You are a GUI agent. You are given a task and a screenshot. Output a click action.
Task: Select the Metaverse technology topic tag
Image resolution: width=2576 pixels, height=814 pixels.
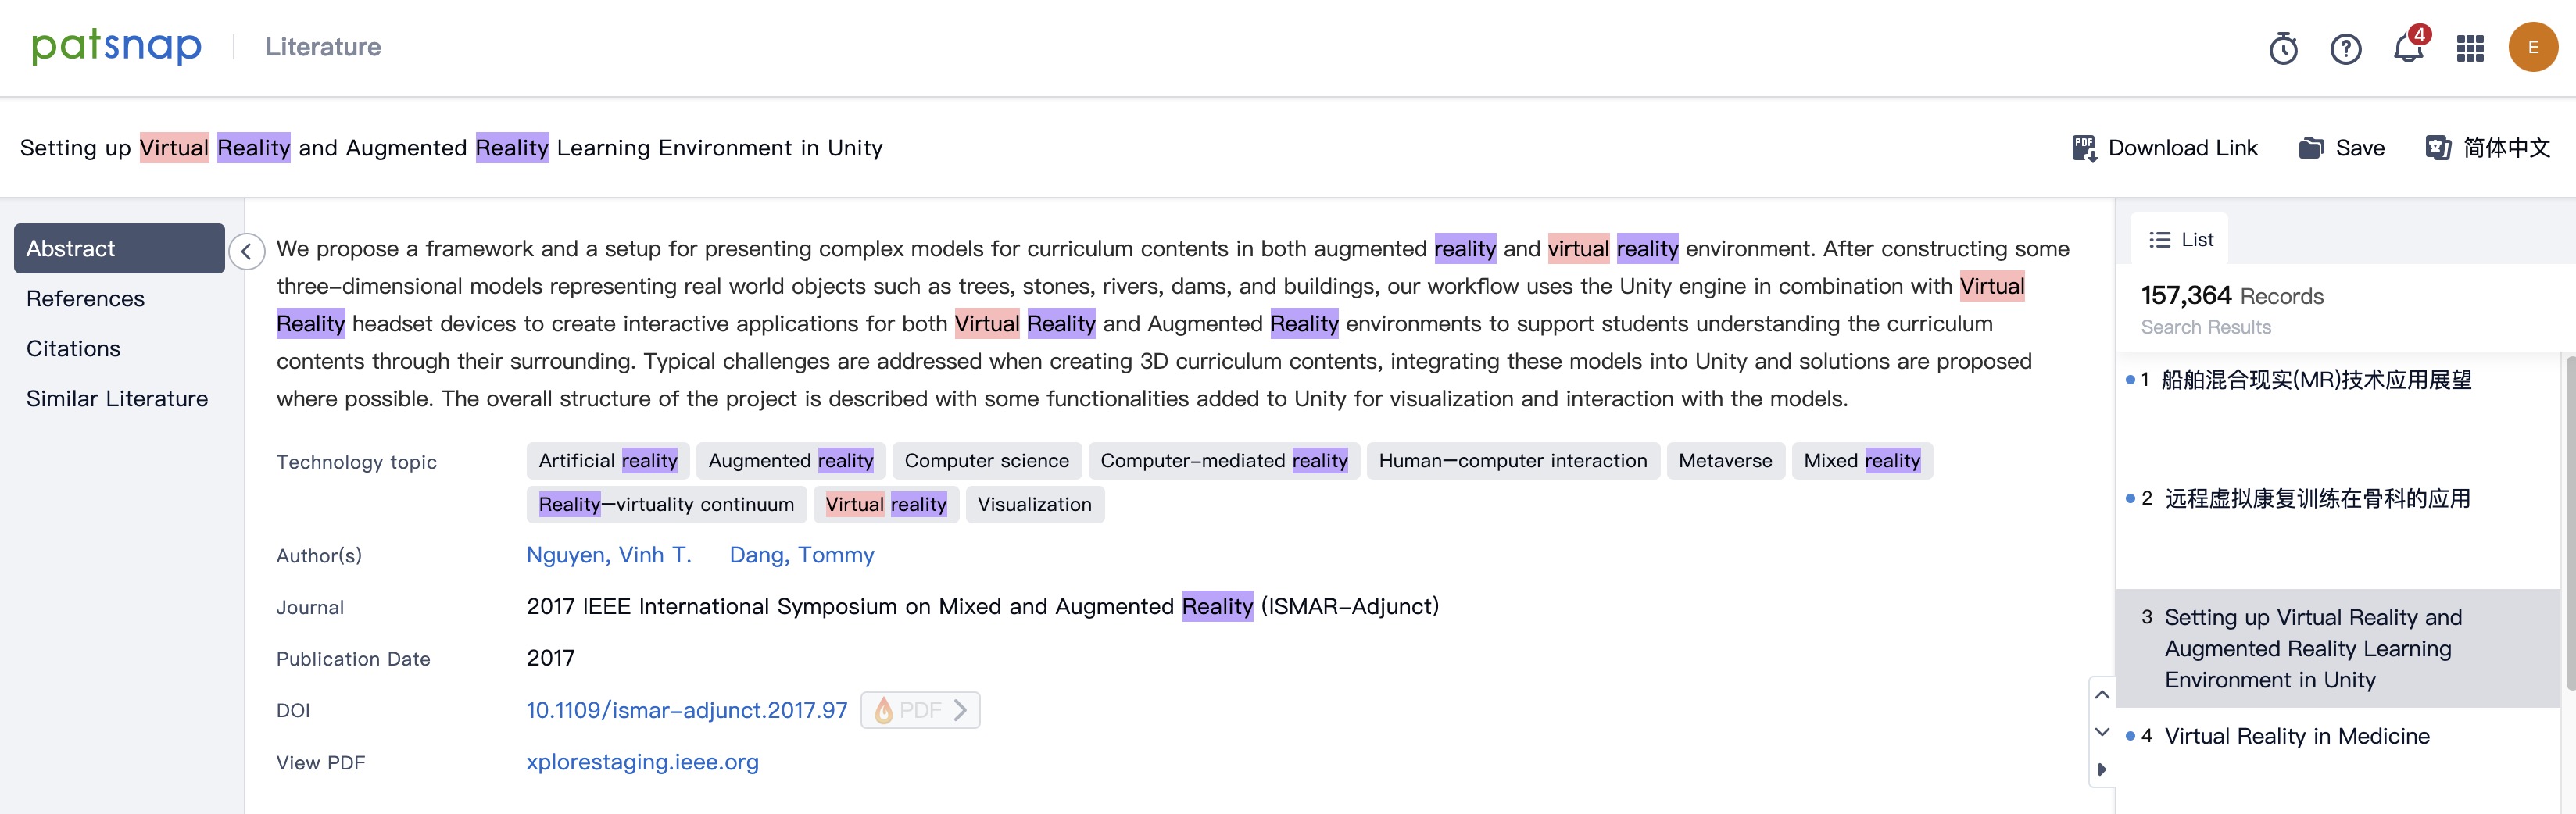click(1725, 461)
